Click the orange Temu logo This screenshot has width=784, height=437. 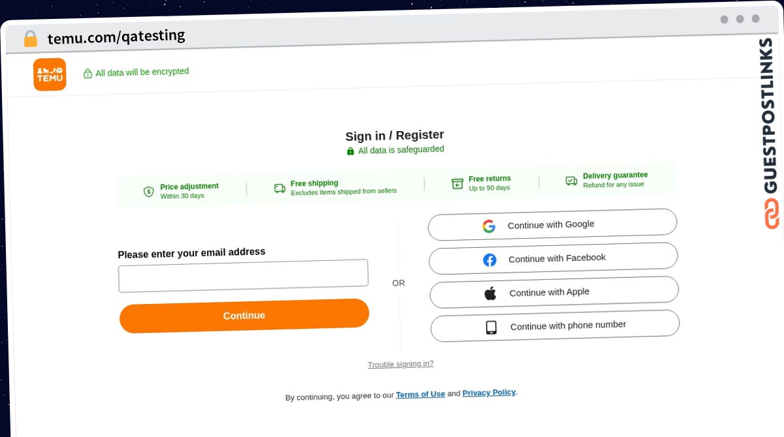pos(50,74)
